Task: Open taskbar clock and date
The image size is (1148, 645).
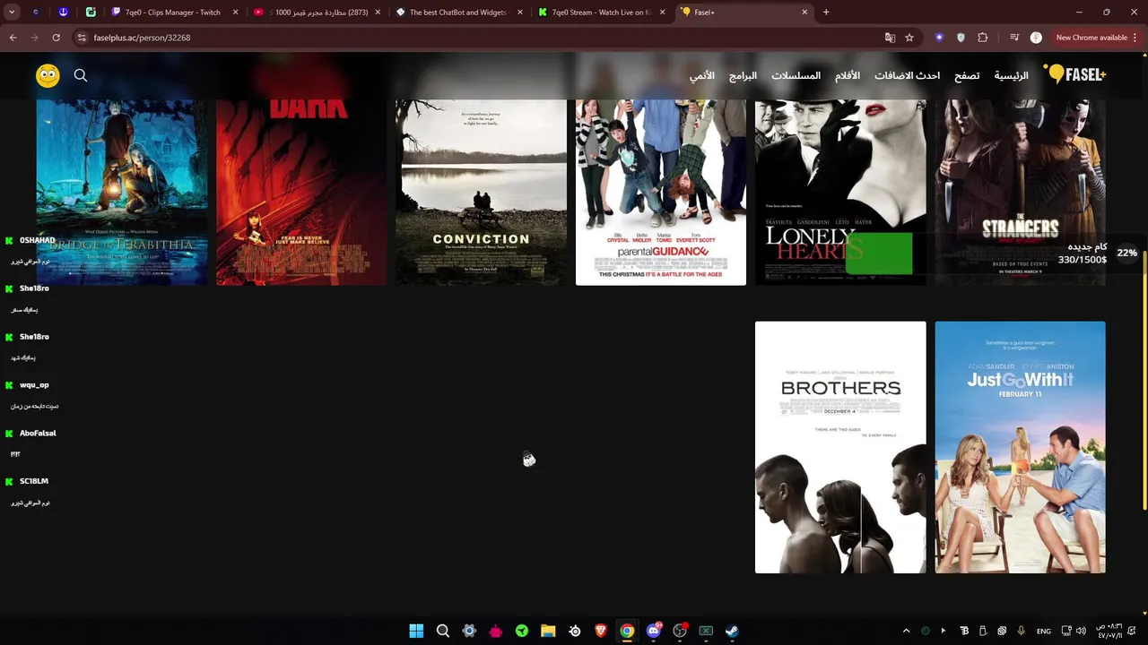Action: click(1109, 631)
